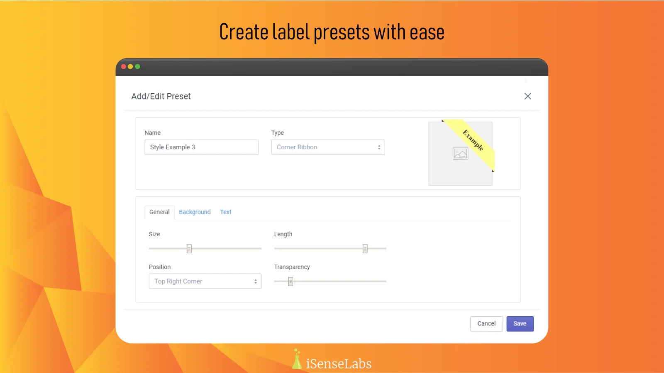Focus the Name field with Style Example 3
The image size is (664, 373).
click(201, 147)
